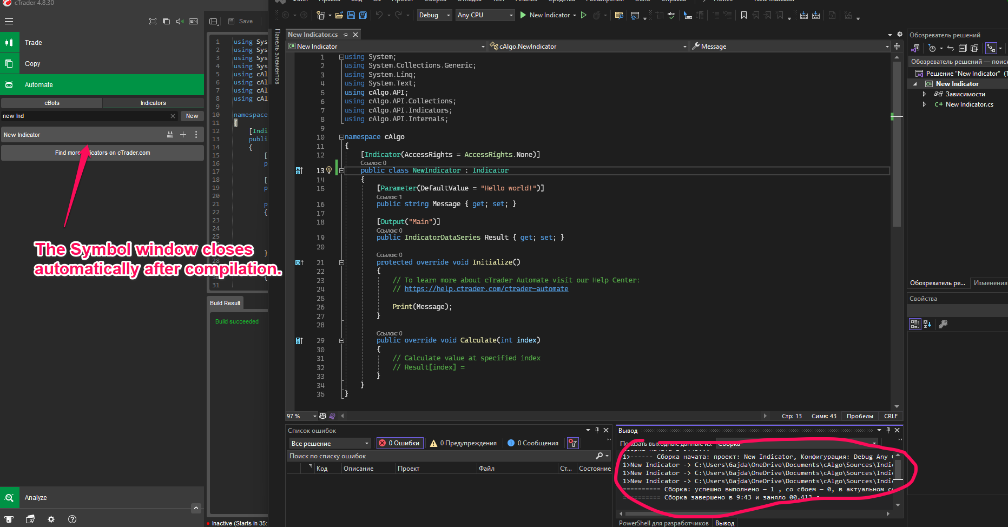The width and height of the screenshot is (1008, 527).
Task: Switch to the Copy section in cTrader
Action: tap(102, 63)
